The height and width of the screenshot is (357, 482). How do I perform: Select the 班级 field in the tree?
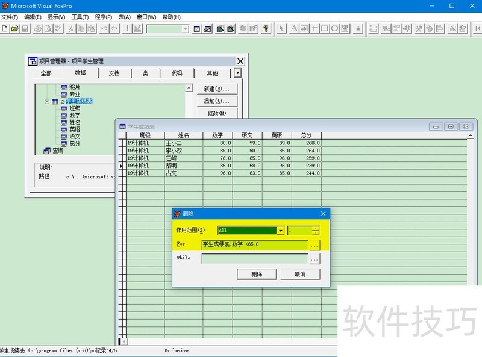[75, 108]
